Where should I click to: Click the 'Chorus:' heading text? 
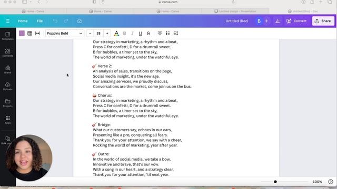(105, 96)
